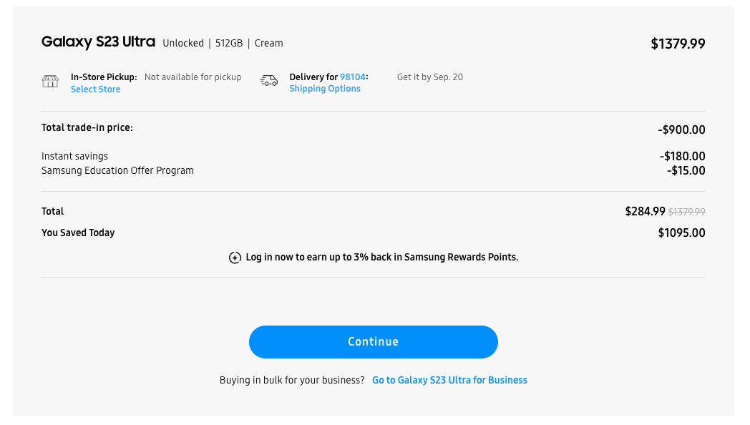Open Shipping Options

(x=325, y=89)
